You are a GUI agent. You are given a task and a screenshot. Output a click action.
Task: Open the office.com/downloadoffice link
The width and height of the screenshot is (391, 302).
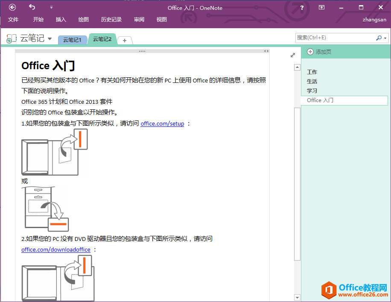click(x=55, y=249)
